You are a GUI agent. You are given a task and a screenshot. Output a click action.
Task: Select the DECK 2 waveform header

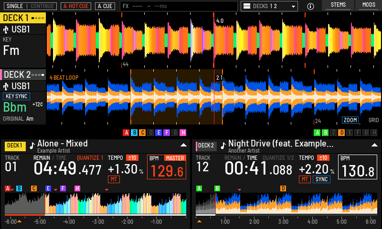click(x=23, y=75)
